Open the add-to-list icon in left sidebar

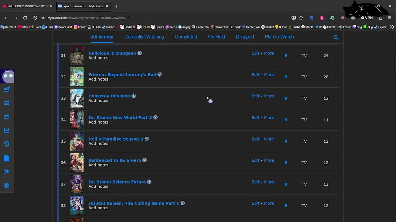click(6, 89)
